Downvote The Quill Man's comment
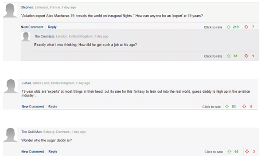This screenshot has width=263, height=167. coord(247,152)
